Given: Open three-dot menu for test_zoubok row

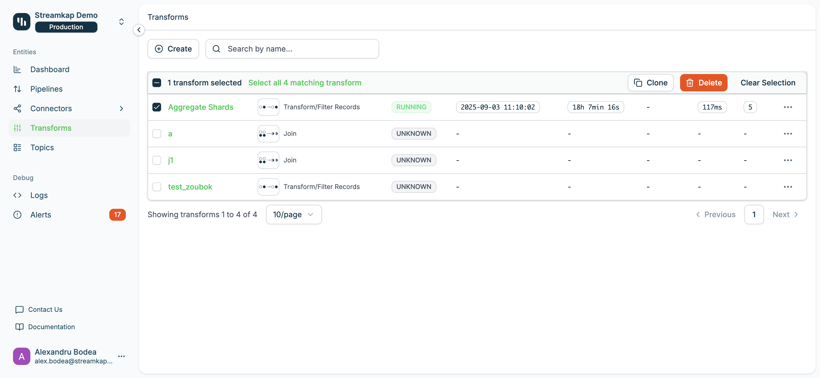Looking at the screenshot, I should (787, 187).
